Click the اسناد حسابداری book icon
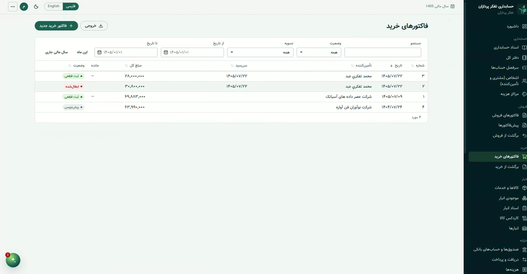The image size is (527, 274). pyautogui.click(x=524, y=47)
